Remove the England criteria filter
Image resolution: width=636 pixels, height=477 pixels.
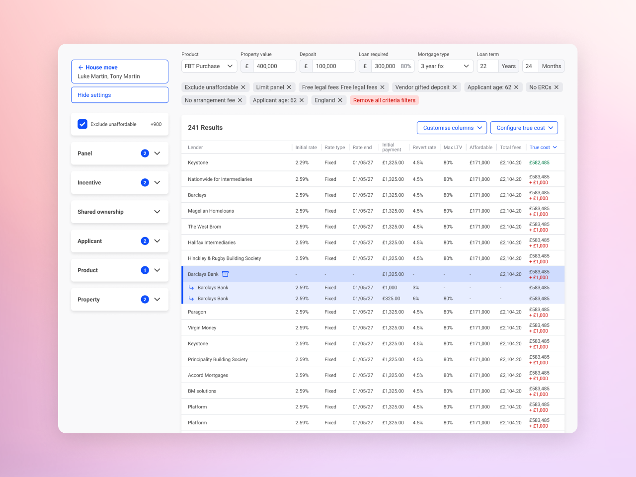(x=341, y=100)
